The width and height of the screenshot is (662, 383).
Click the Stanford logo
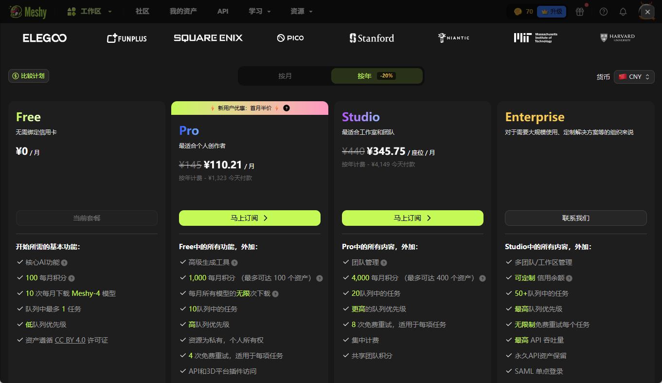click(x=372, y=38)
